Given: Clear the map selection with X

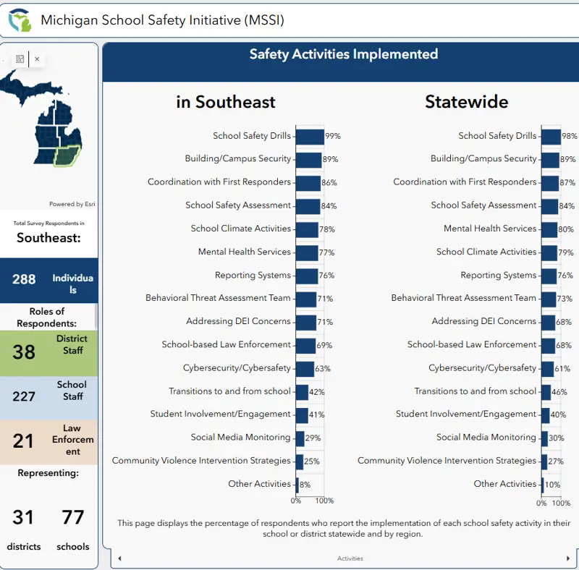Looking at the screenshot, I should click(x=37, y=59).
